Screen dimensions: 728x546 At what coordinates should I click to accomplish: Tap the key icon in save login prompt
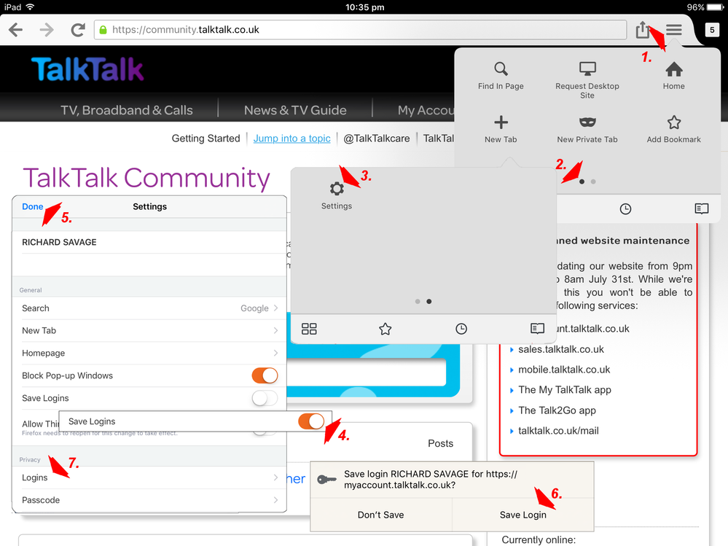pos(327,480)
